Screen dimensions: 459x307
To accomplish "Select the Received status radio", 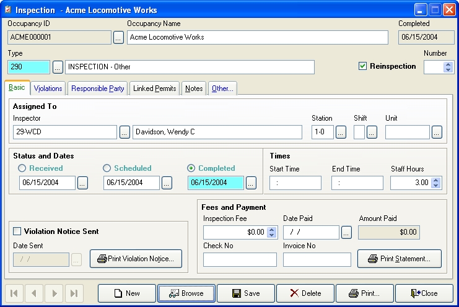I will [22, 168].
